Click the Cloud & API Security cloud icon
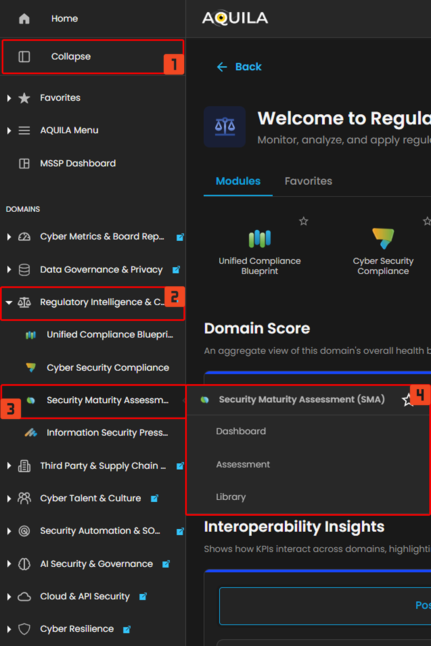The height and width of the screenshot is (646, 431). 24,597
